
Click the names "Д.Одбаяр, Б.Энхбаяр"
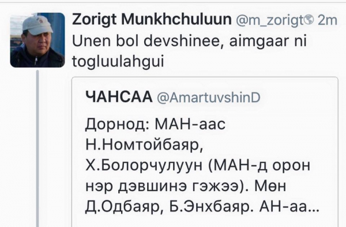[168, 207]
